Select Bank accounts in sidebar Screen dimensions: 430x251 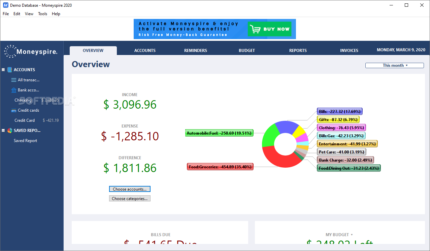point(29,90)
